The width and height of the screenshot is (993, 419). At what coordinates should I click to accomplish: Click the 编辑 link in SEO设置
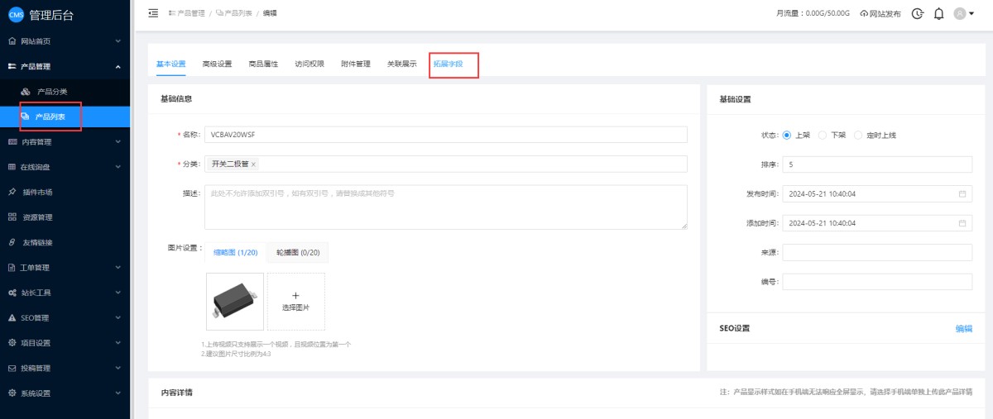tap(963, 328)
